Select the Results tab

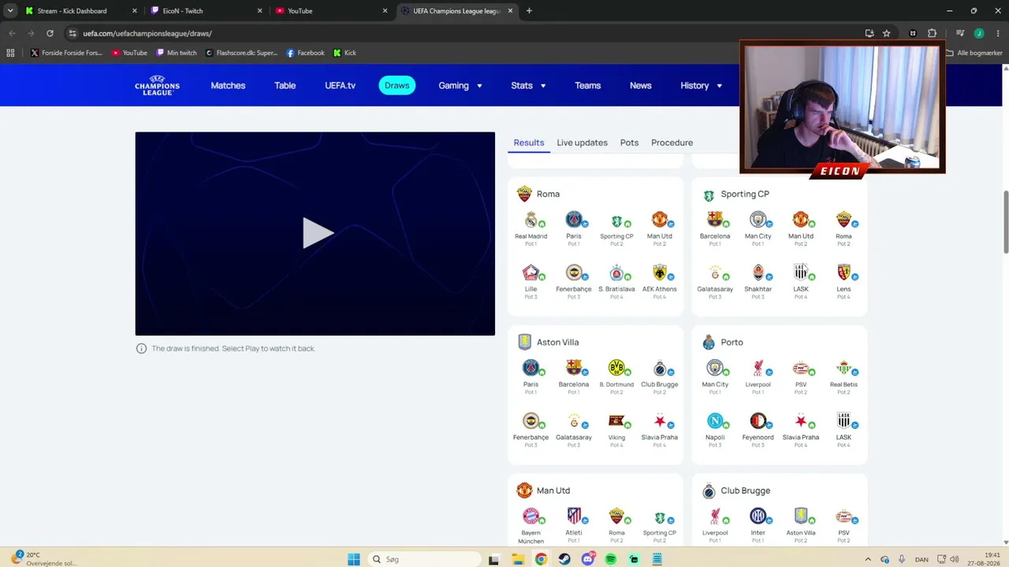[x=529, y=143]
